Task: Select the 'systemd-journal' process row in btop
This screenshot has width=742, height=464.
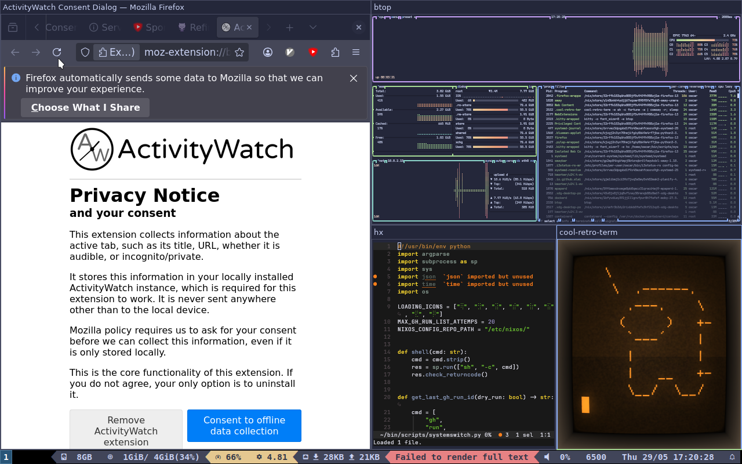Action: (641, 128)
